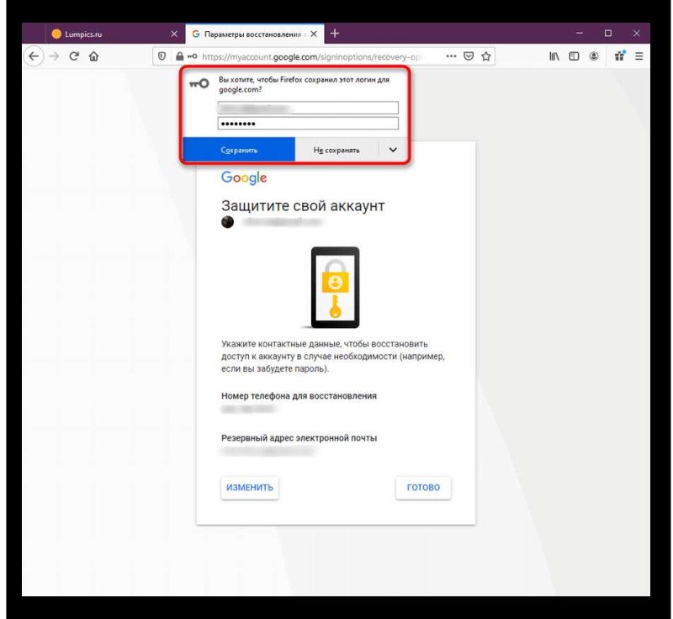
Task: Maximize the Firefox window
Action: pyautogui.click(x=607, y=33)
